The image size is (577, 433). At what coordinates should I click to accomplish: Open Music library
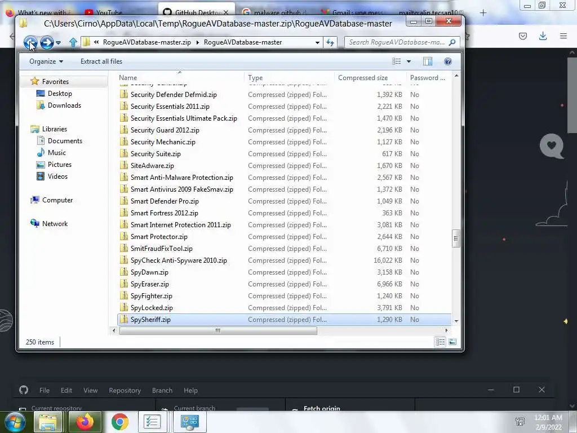(x=56, y=152)
